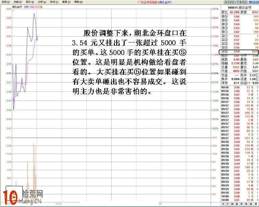Select the 买③ 3.56 bid row
Image resolution: width=259 pixels, height=207 pixels.
pos(240,44)
